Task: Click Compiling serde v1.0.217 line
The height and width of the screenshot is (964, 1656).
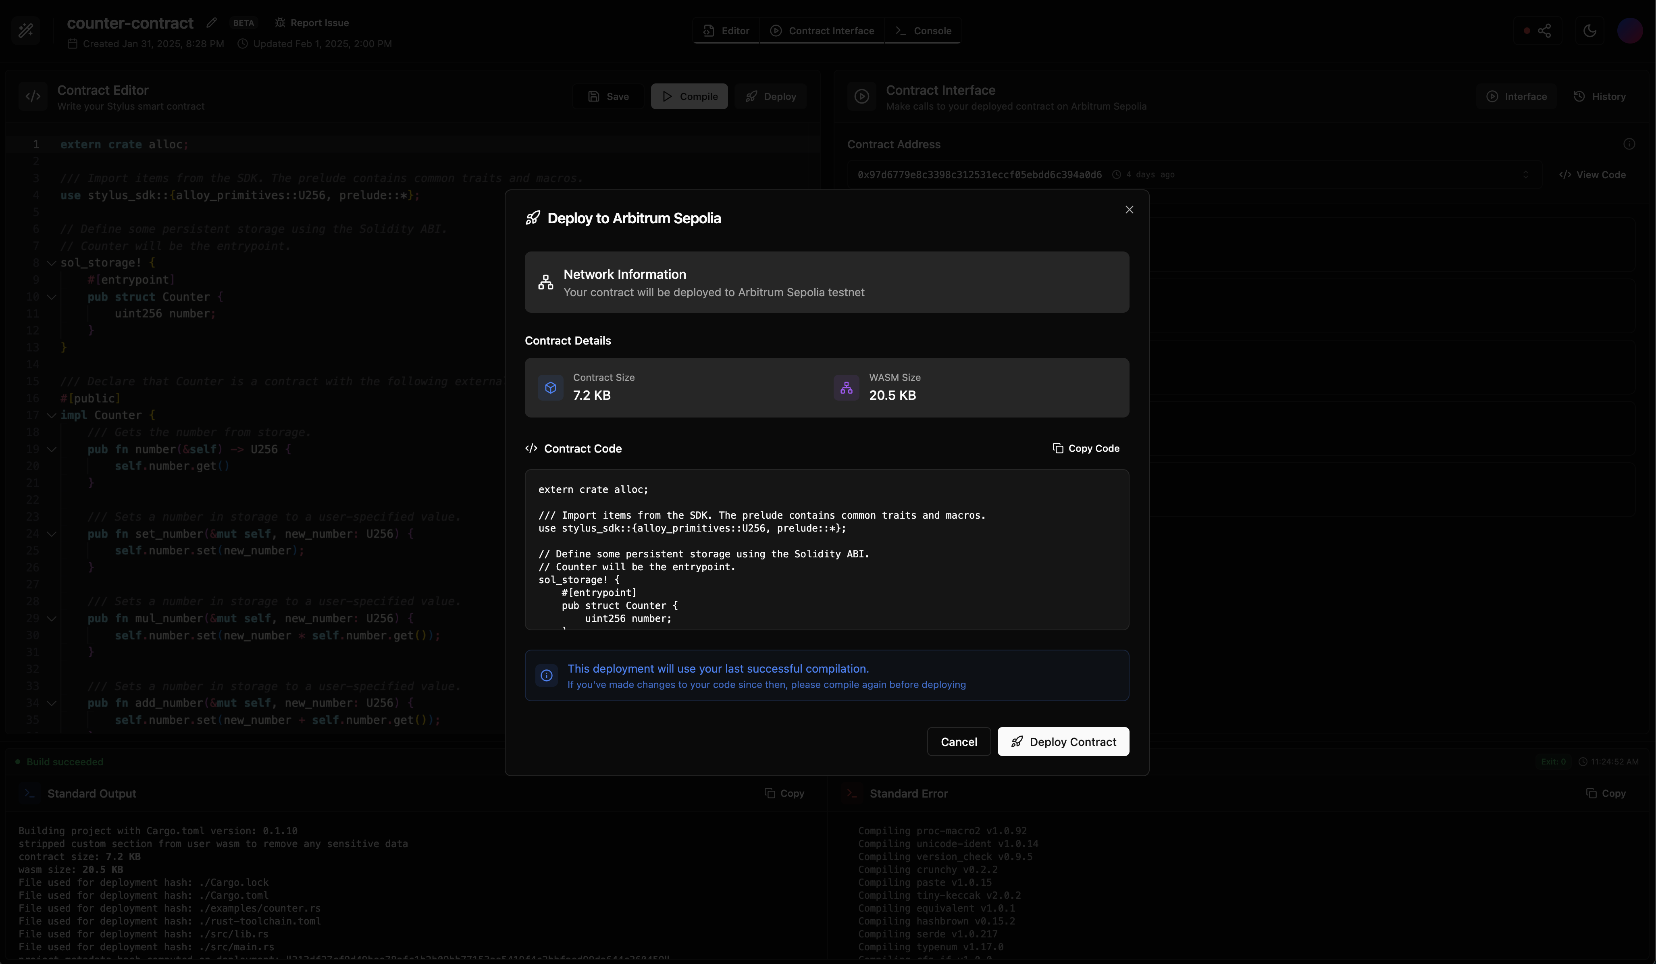Action: coord(928,934)
